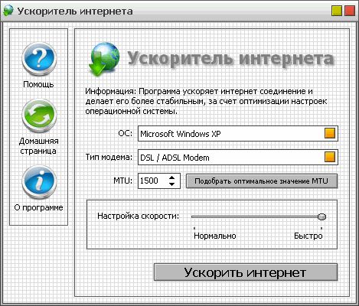
Task: Click the Настройка скорости slider handle
Action: pos(321,216)
